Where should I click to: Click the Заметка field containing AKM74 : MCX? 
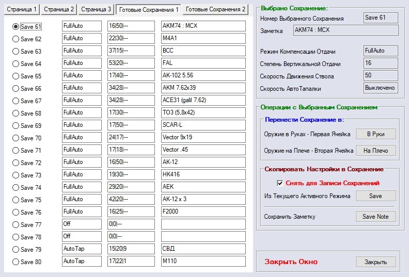click(346, 30)
